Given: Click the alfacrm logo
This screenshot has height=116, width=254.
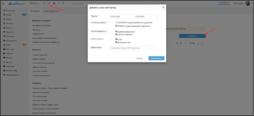Looking at the screenshot, I should [17, 3].
